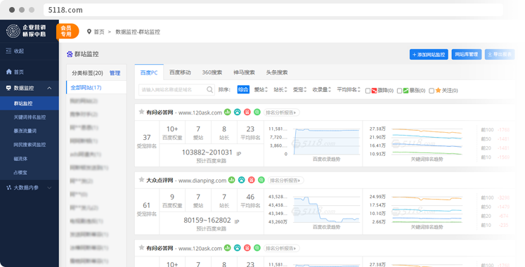This screenshot has height=267, width=525.
Task: Switch to the 头条搜索 tab
Action: point(277,72)
